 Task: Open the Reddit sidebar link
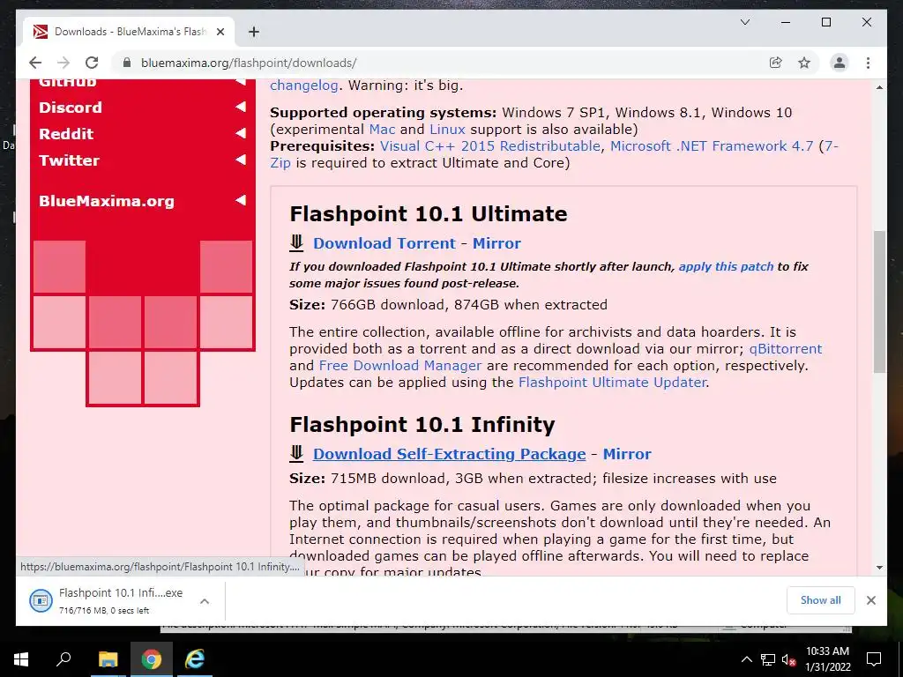pos(66,134)
